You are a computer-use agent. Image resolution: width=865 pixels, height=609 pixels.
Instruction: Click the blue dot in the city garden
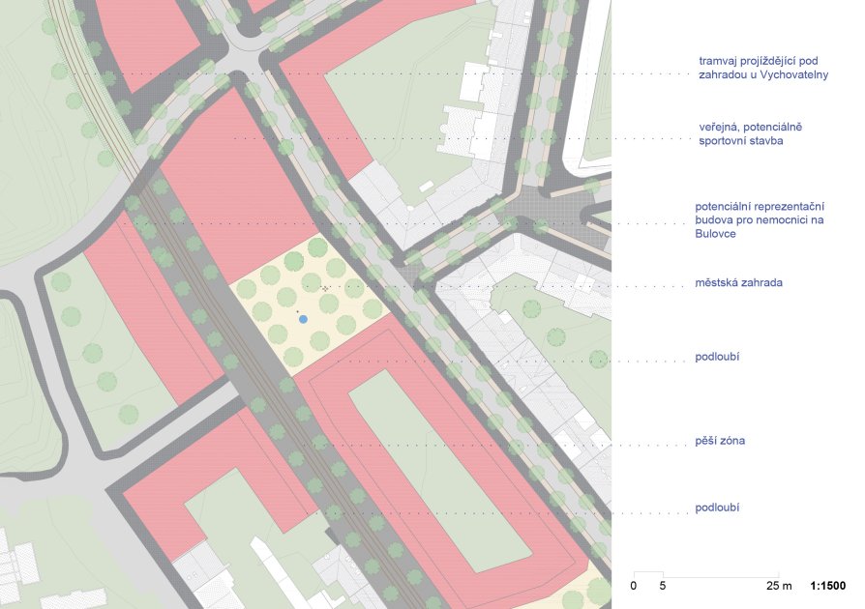(x=303, y=319)
